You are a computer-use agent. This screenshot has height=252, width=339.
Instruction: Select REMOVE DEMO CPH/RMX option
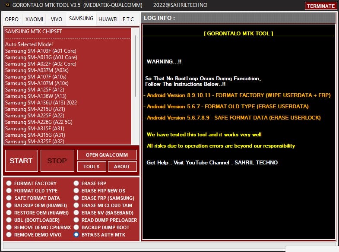coord(38,227)
